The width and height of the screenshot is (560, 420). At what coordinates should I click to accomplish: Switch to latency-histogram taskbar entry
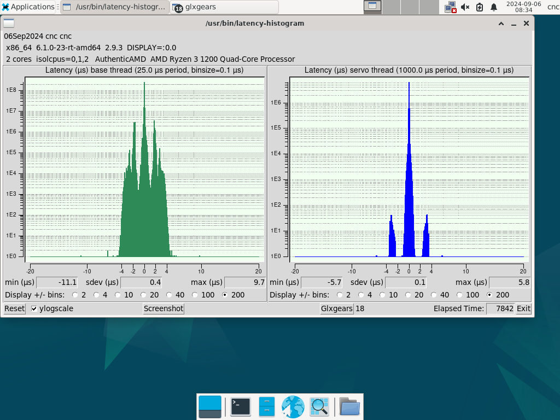pyautogui.click(x=114, y=7)
